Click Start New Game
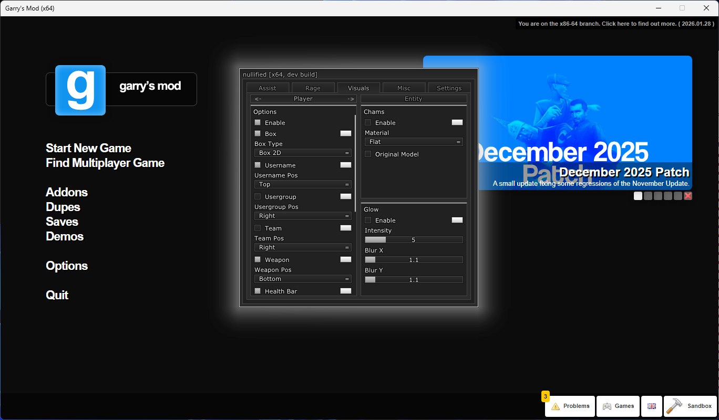Image resolution: width=719 pixels, height=420 pixels. click(88, 148)
